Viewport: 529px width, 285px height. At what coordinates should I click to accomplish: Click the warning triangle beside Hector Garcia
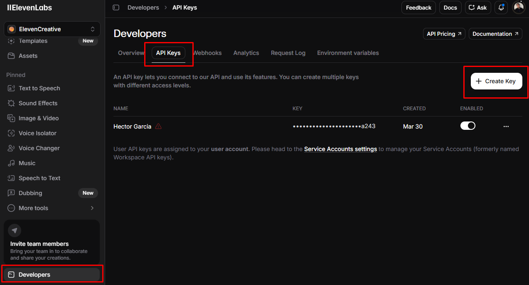158,126
